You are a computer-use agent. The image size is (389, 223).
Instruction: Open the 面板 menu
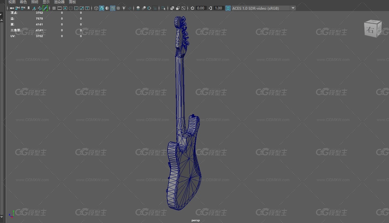(x=72, y=2)
